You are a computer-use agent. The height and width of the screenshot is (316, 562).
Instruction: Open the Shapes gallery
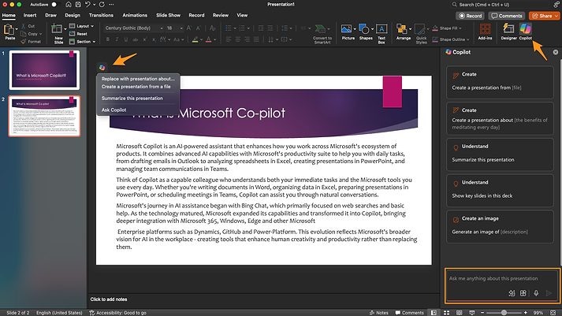366,32
